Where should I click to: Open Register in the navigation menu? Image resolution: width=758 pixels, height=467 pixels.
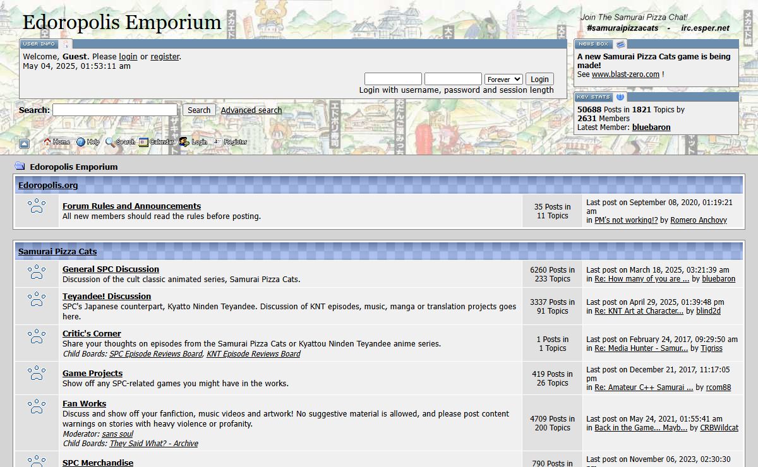pos(230,142)
